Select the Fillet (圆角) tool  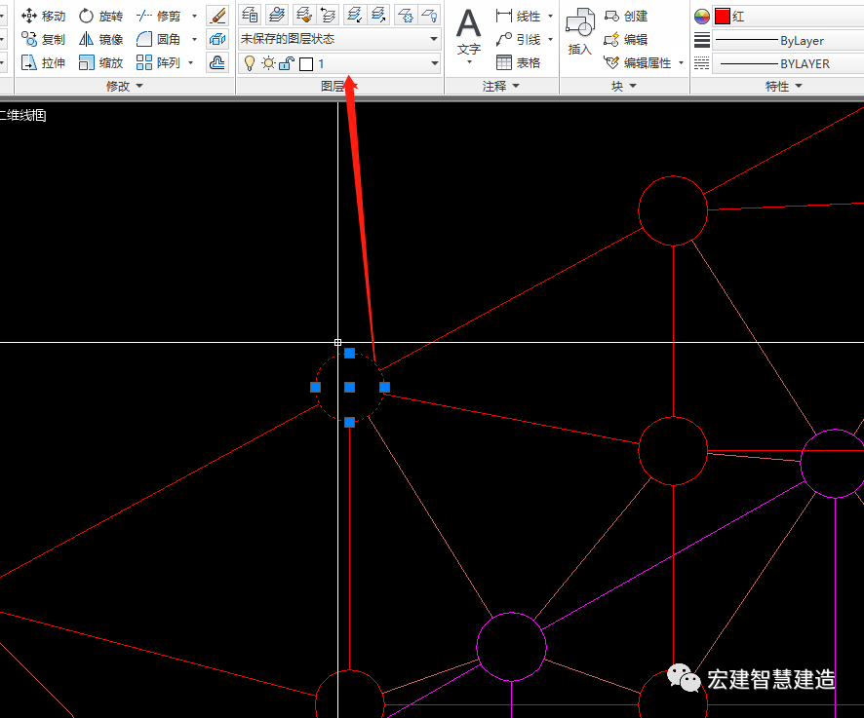(x=159, y=39)
